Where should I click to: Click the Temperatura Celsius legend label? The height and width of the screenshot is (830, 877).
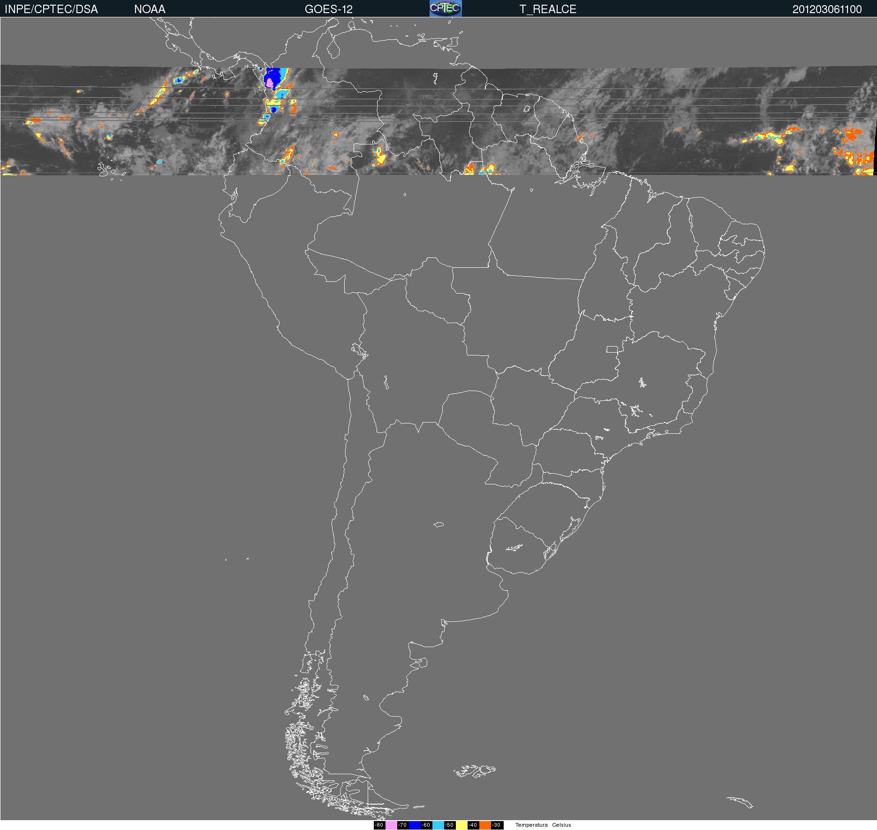click(543, 825)
